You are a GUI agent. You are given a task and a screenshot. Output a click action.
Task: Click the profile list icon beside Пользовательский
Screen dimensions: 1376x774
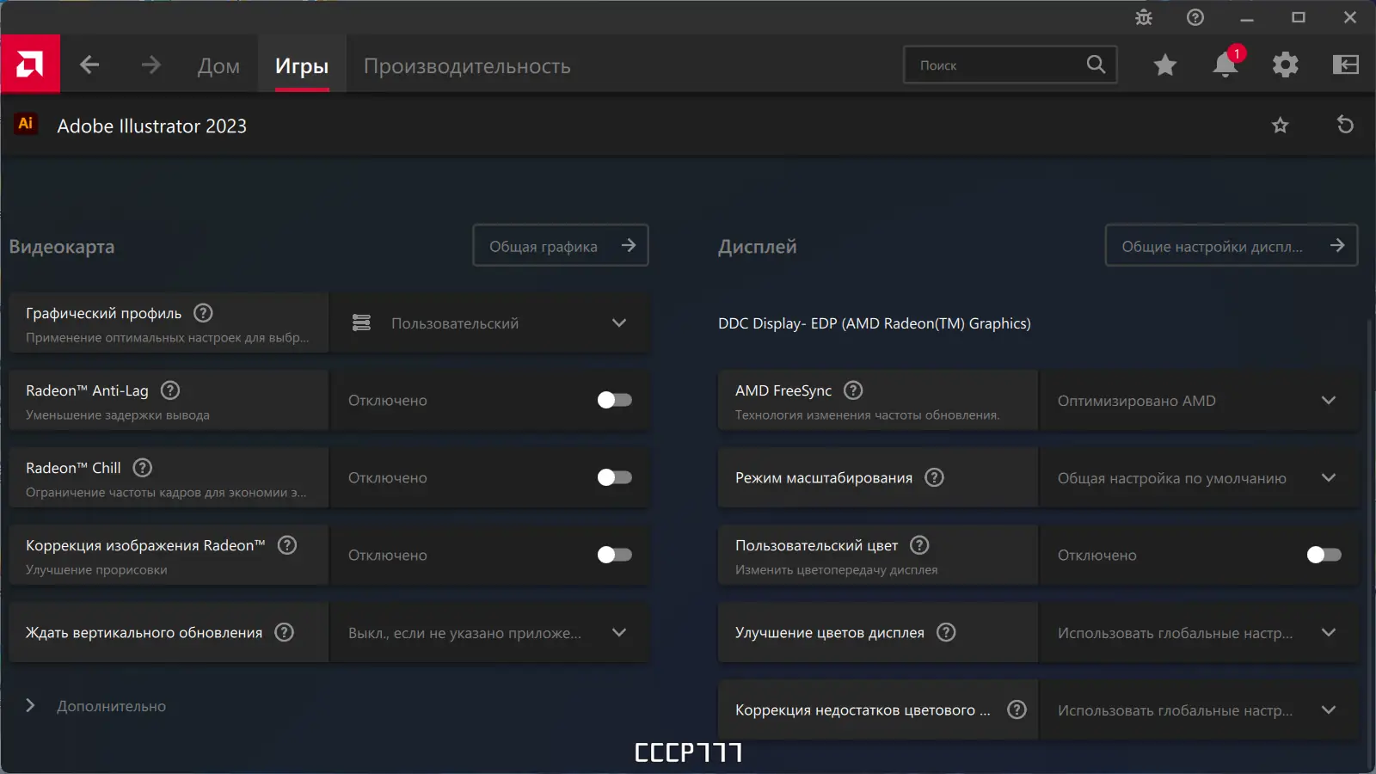361,322
